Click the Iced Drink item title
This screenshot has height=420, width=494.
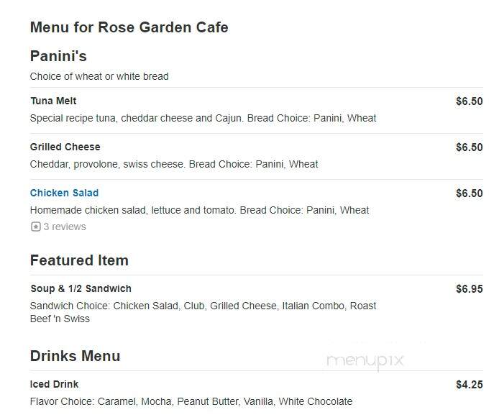[x=54, y=384]
